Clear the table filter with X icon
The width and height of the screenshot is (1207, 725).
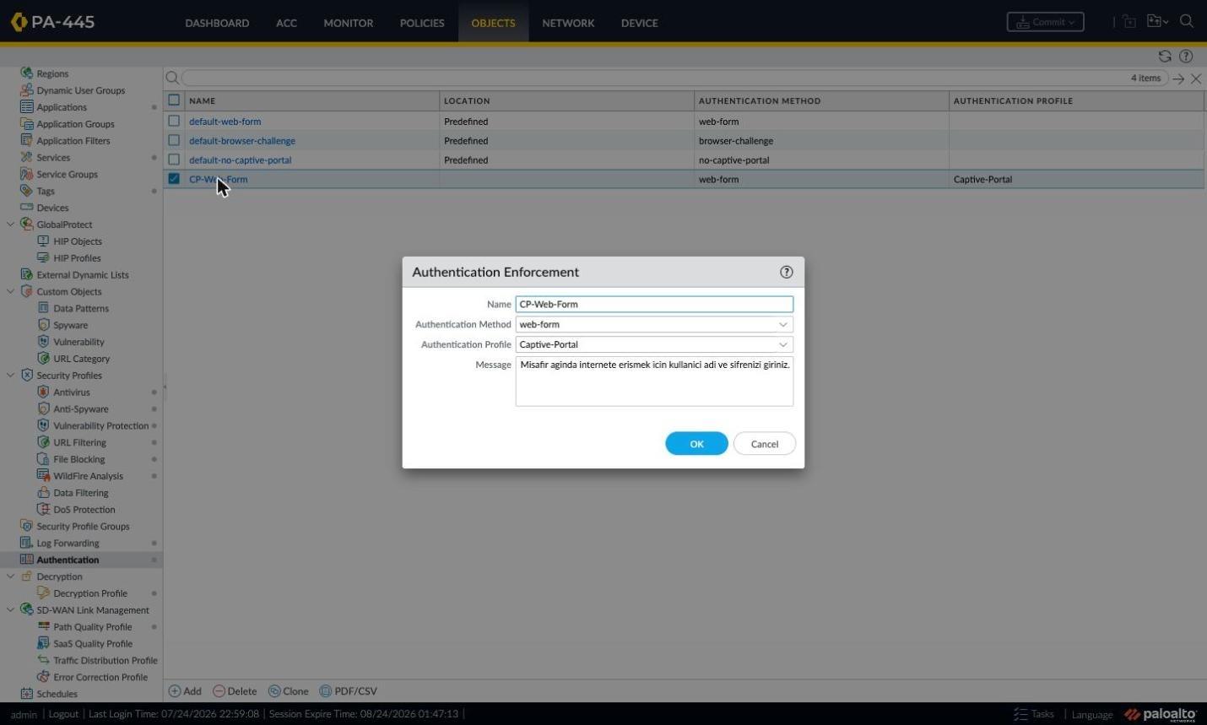pyautogui.click(x=1196, y=78)
